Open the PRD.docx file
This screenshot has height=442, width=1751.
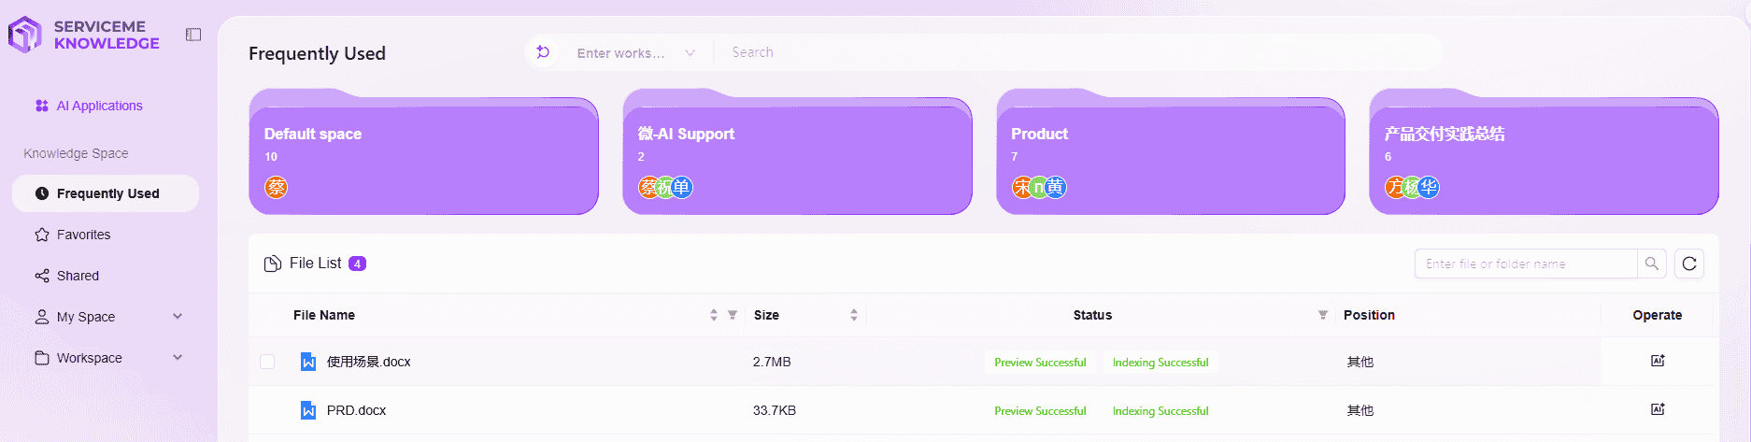(x=356, y=410)
